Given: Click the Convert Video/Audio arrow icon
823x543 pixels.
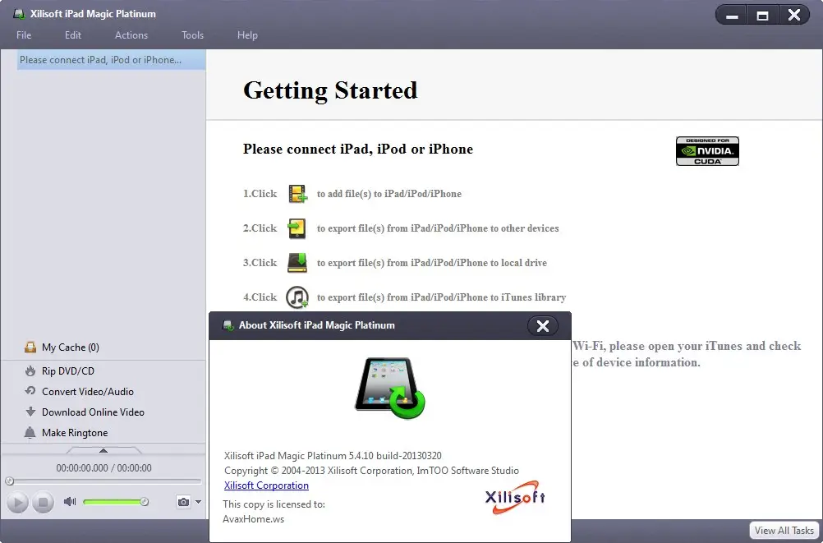Looking at the screenshot, I should pos(30,391).
